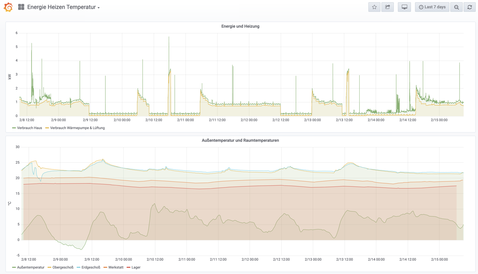The width and height of the screenshot is (478, 274).
Task: Click the share dashboard icon
Action: pos(387,7)
